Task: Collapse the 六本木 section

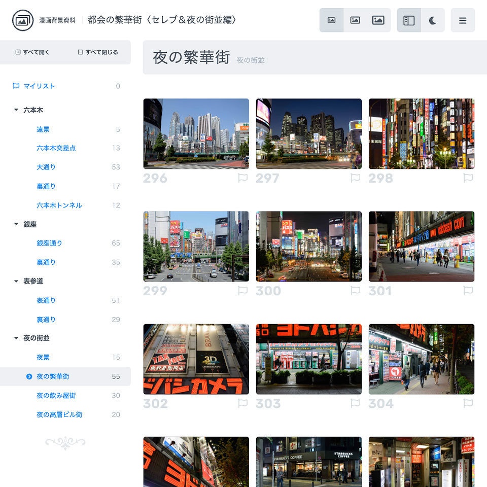Action: tap(16, 110)
